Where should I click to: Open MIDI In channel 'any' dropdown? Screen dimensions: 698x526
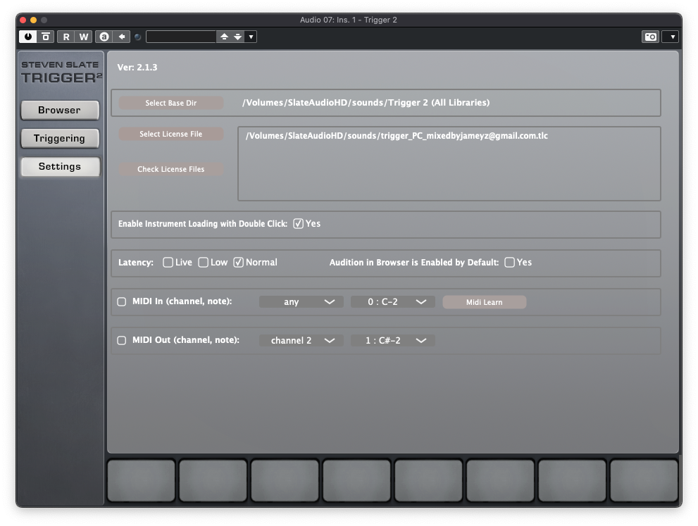[301, 301]
